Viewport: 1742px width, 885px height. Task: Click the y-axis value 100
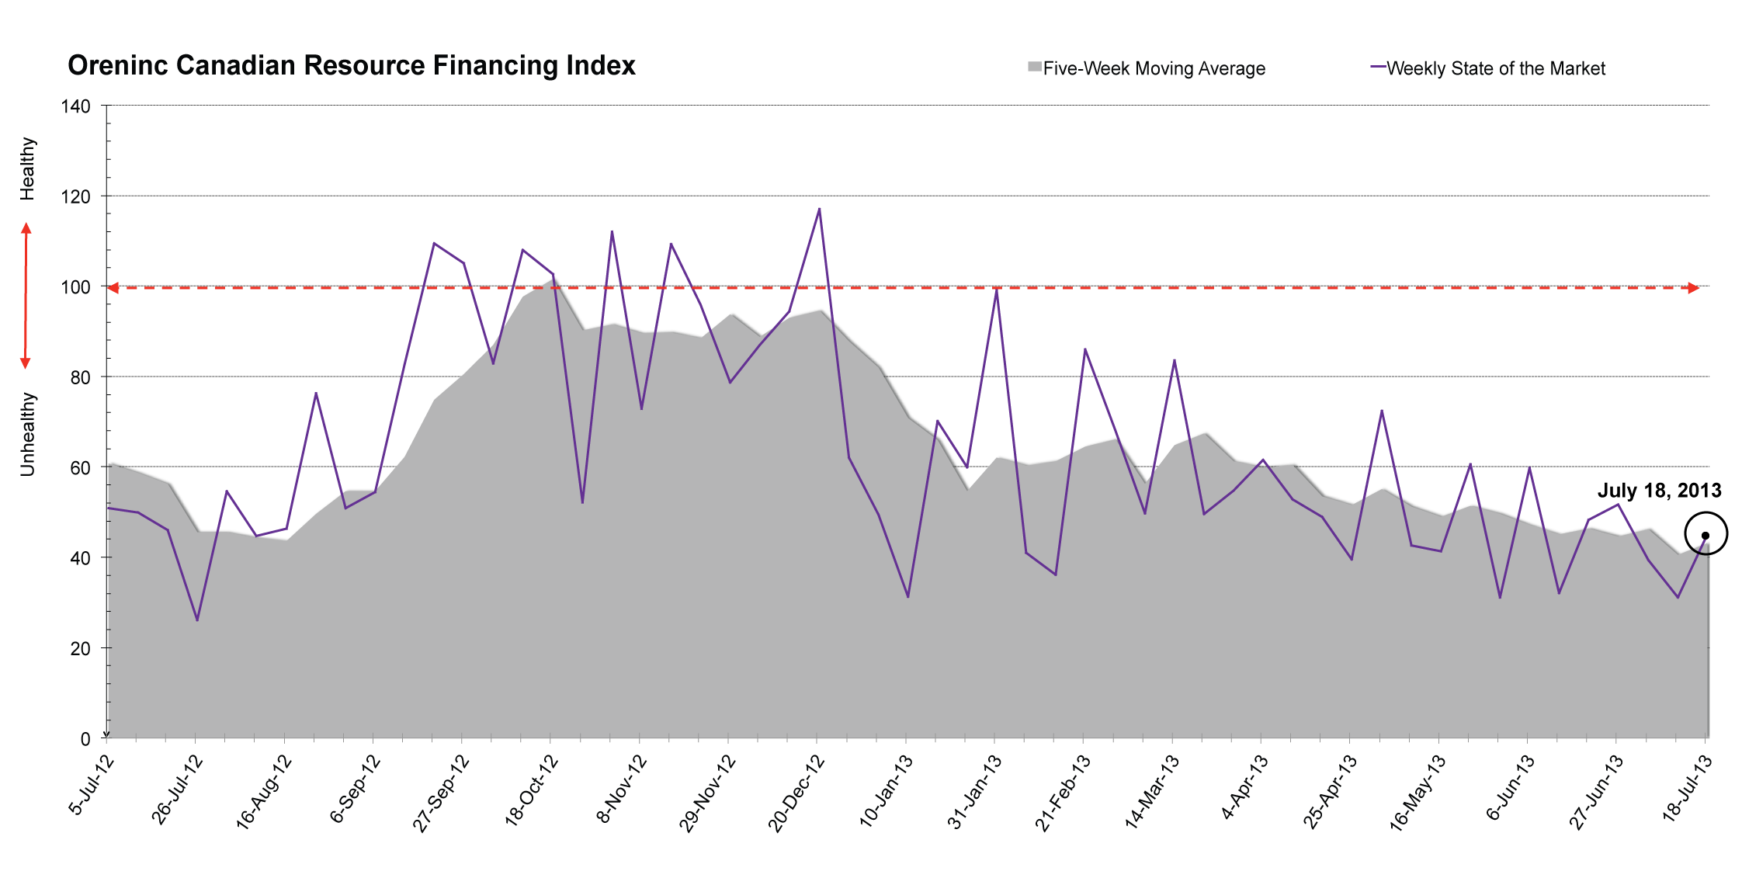point(76,287)
